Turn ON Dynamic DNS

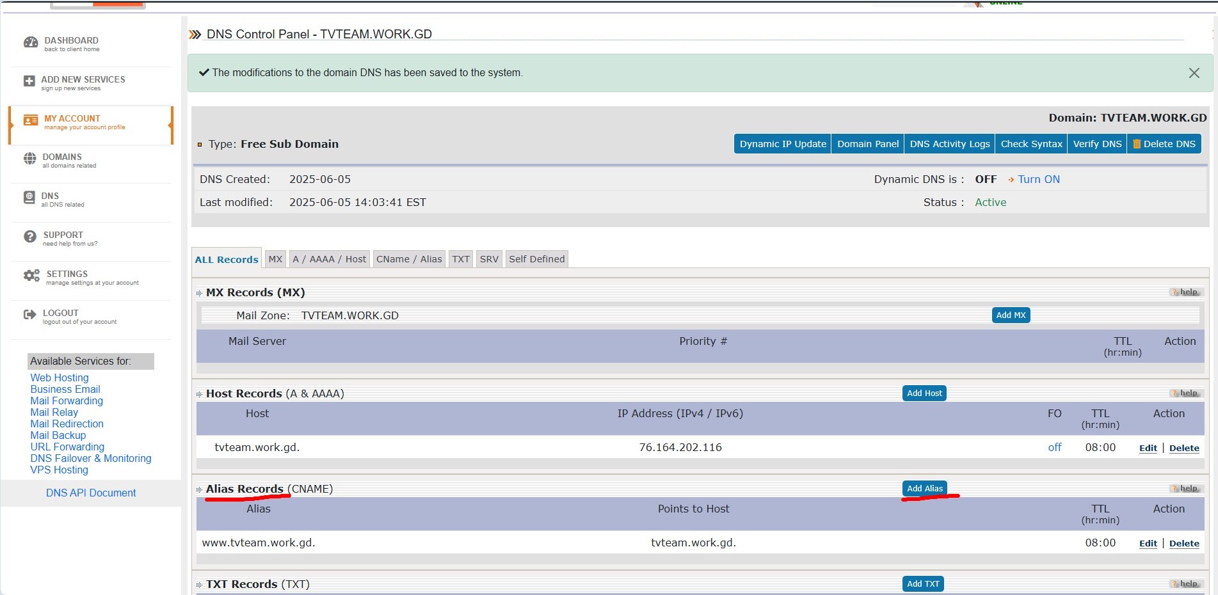(x=1038, y=180)
